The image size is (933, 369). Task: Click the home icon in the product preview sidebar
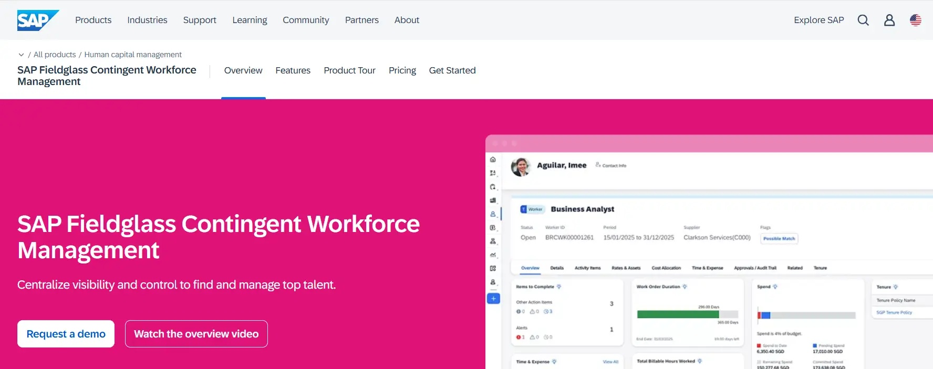coord(493,160)
